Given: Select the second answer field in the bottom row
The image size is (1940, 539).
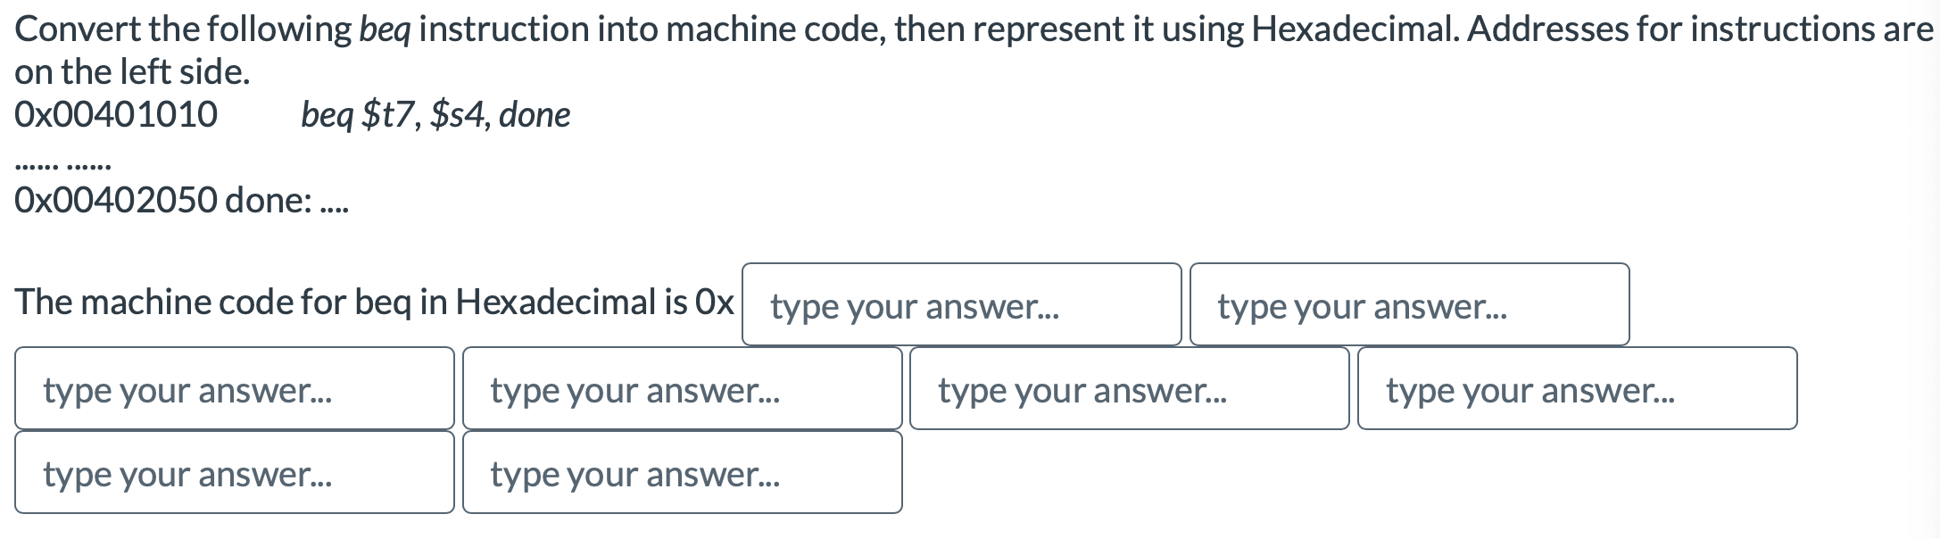Looking at the screenshot, I should point(683,473).
